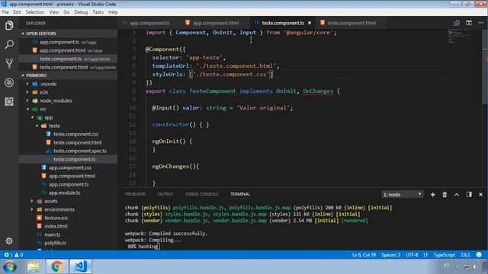The height and width of the screenshot is (274, 488).
Task: Open the Tasks menu
Action: (x=98, y=12)
